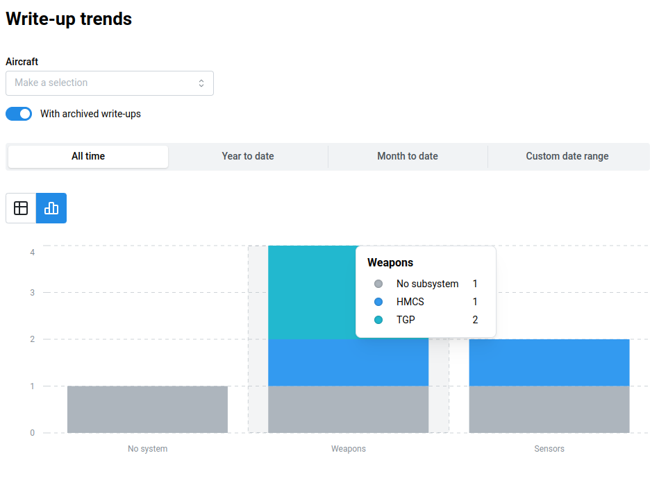Screen dimensions: 659x503
Task: Click the blue segment in Sensors bar
Action: click(549, 362)
